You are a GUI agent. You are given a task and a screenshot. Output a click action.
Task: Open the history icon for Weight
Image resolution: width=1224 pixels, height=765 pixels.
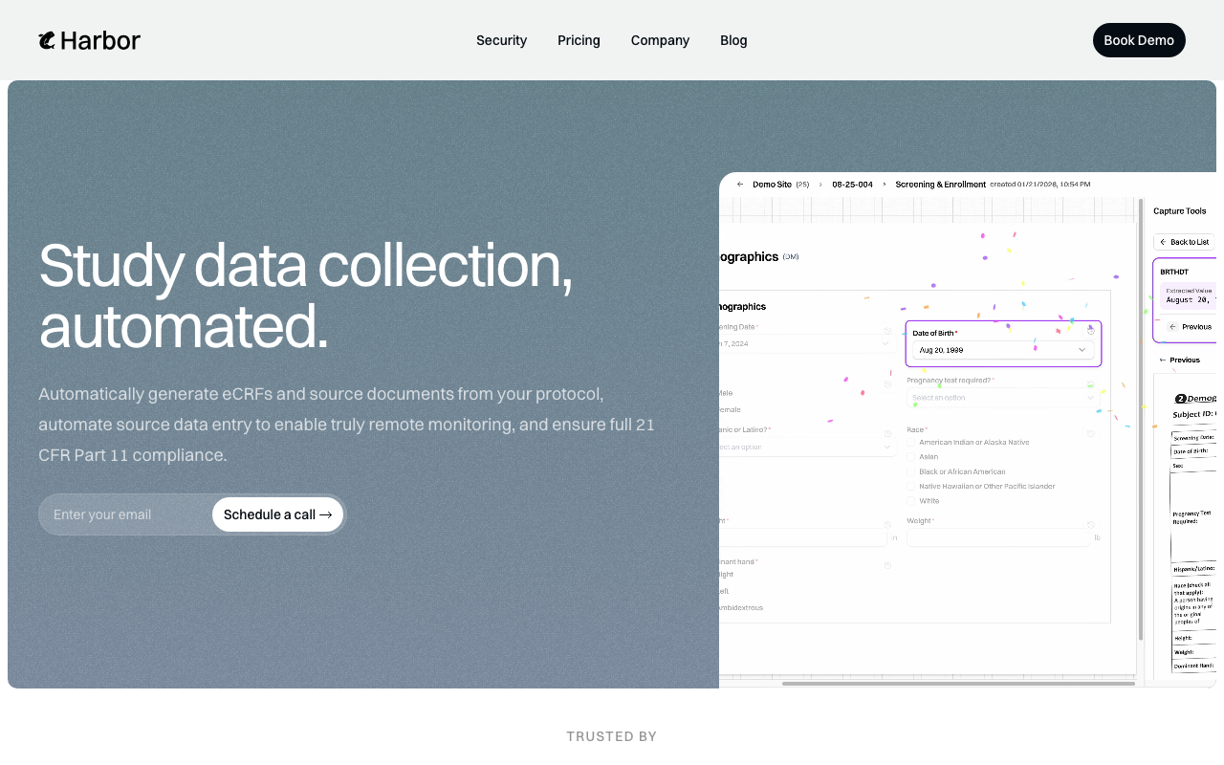point(1091,524)
